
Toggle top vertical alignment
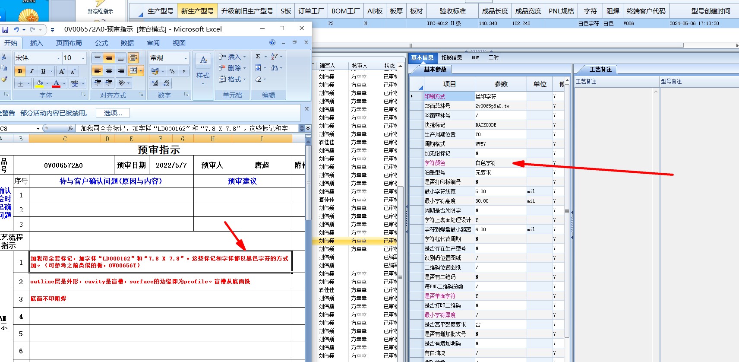tap(98, 58)
